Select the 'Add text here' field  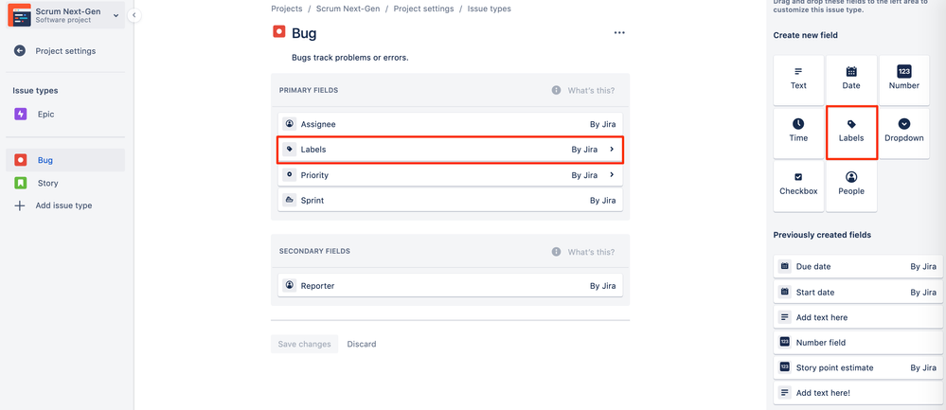(858, 317)
